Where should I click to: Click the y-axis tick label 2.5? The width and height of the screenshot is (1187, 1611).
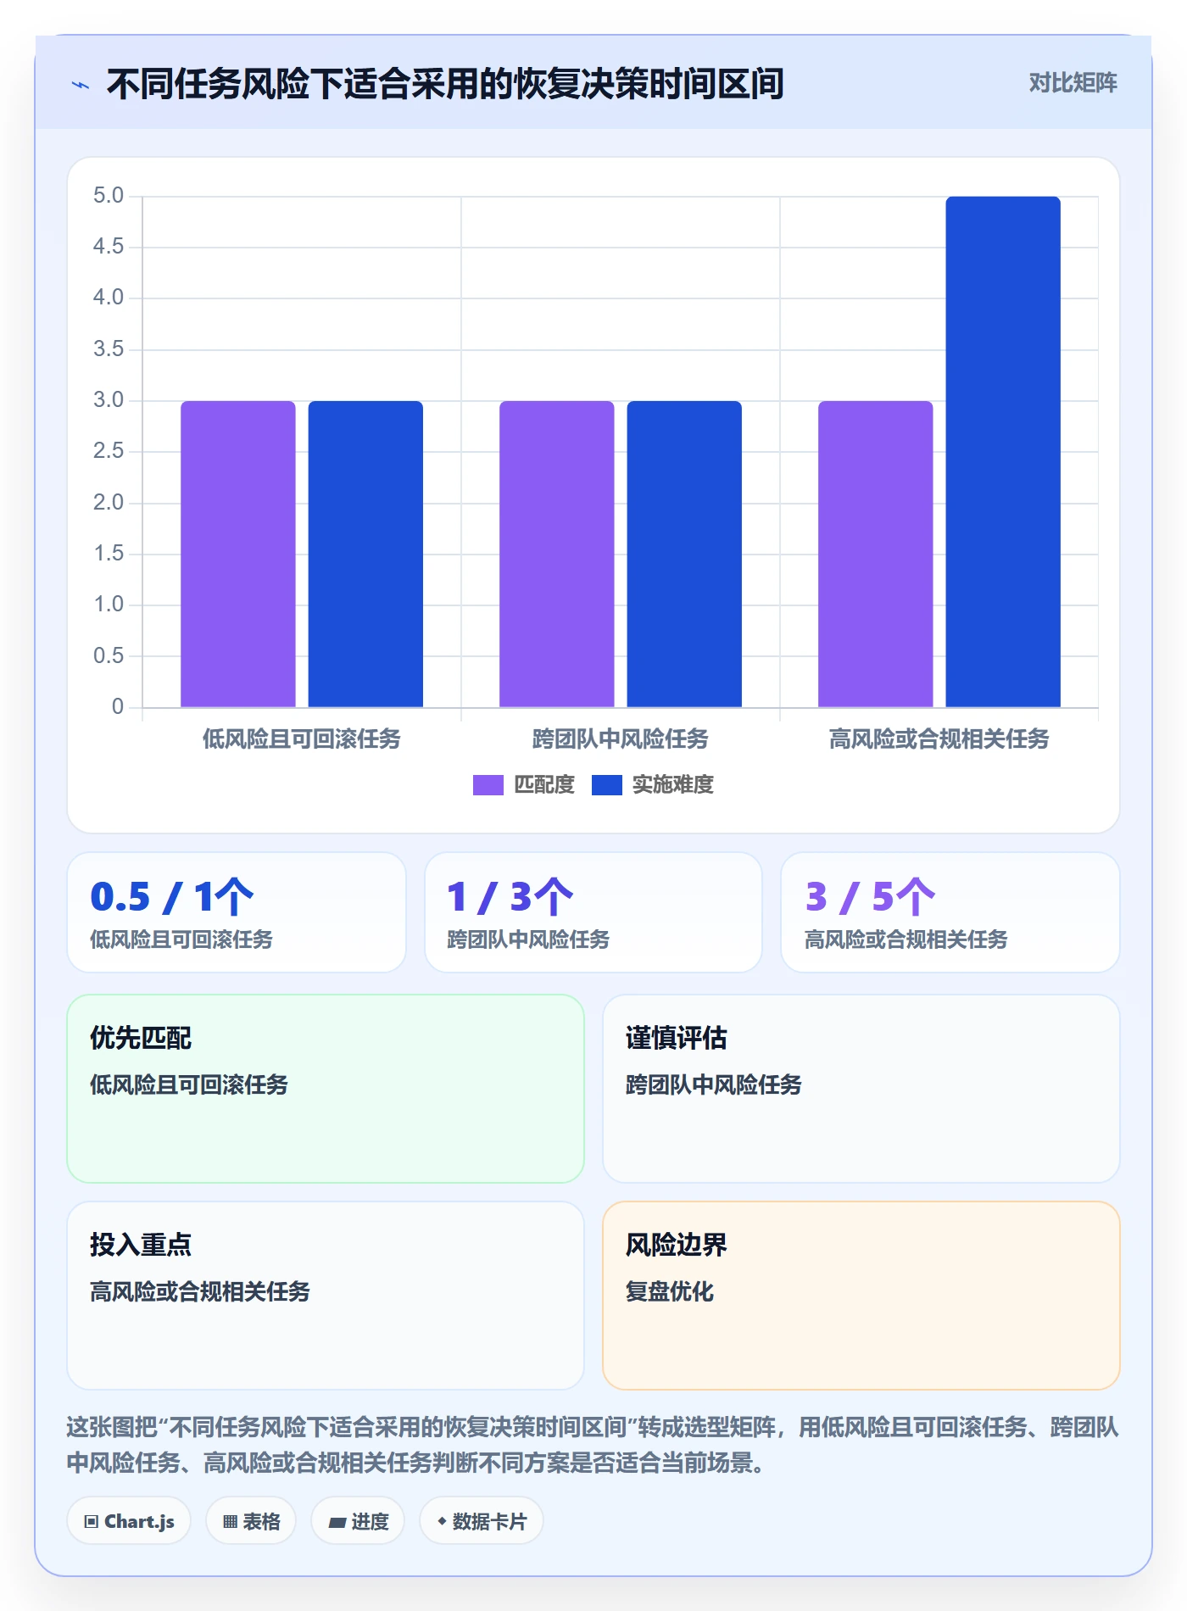point(109,451)
